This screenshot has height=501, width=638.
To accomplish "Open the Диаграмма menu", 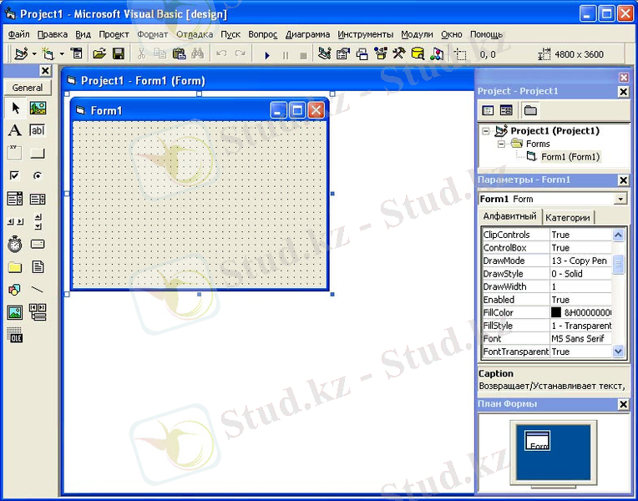I will click(x=307, y=34).
